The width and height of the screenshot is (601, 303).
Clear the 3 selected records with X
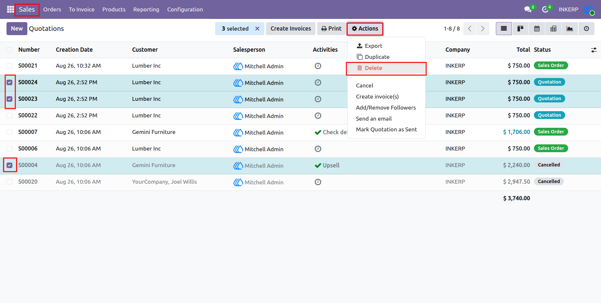[x=257, y=29]
